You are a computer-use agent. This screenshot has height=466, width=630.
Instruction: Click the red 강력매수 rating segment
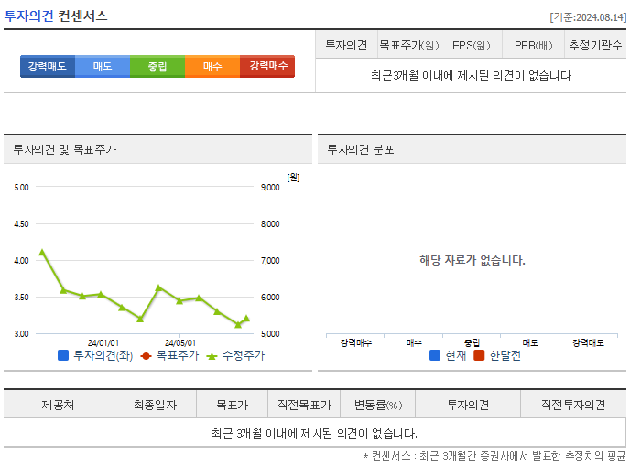267,66
